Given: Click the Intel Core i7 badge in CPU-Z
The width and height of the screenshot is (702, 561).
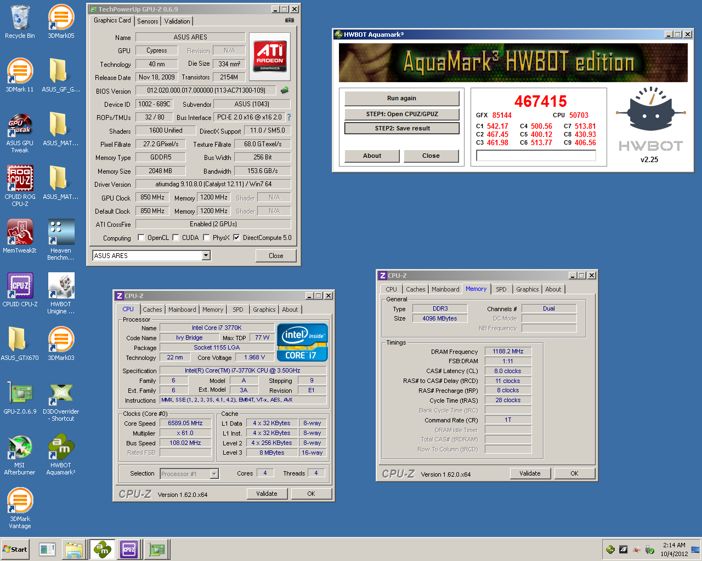Looking at the screenshot, I should click(x=303, y=342).
